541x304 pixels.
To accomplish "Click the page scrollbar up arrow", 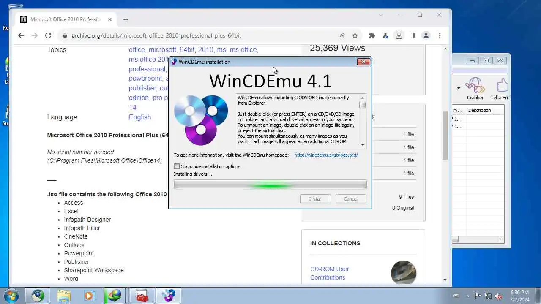I will (x=445, y=49).
